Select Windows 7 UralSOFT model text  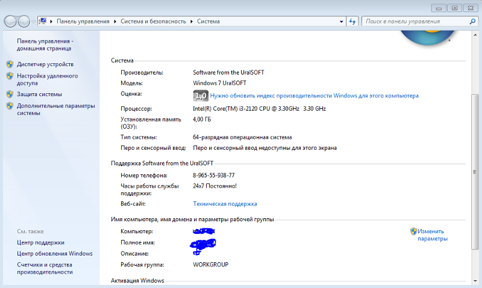pos(219,83)
